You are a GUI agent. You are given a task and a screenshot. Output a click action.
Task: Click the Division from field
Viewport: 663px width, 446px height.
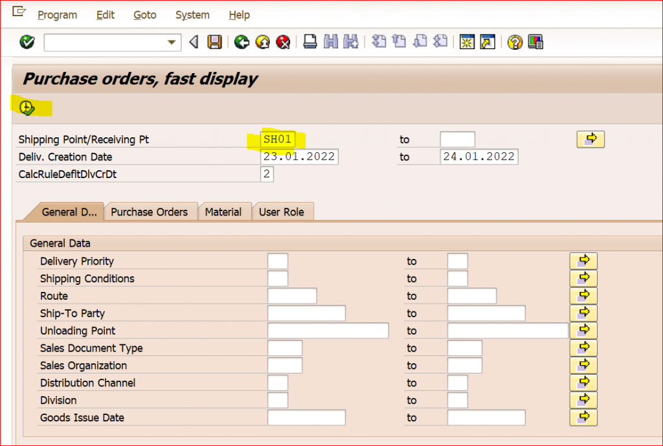(278, 400)
